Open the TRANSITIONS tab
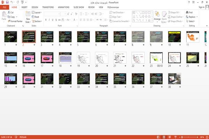The image size is (209, 139). (48, 7)
